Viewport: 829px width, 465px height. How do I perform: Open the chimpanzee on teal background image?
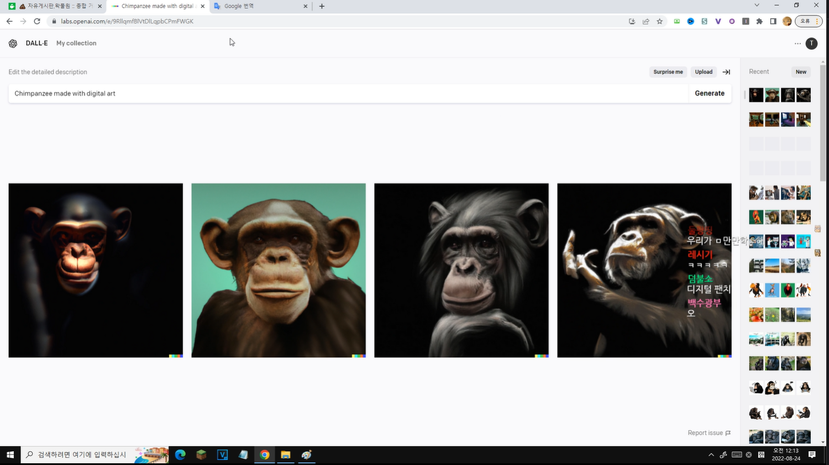point(279,271)
